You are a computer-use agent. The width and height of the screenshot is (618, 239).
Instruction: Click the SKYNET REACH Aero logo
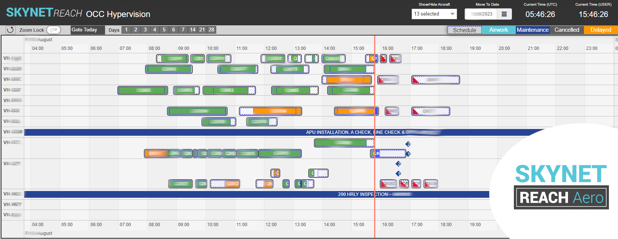[x=561, y=186]
